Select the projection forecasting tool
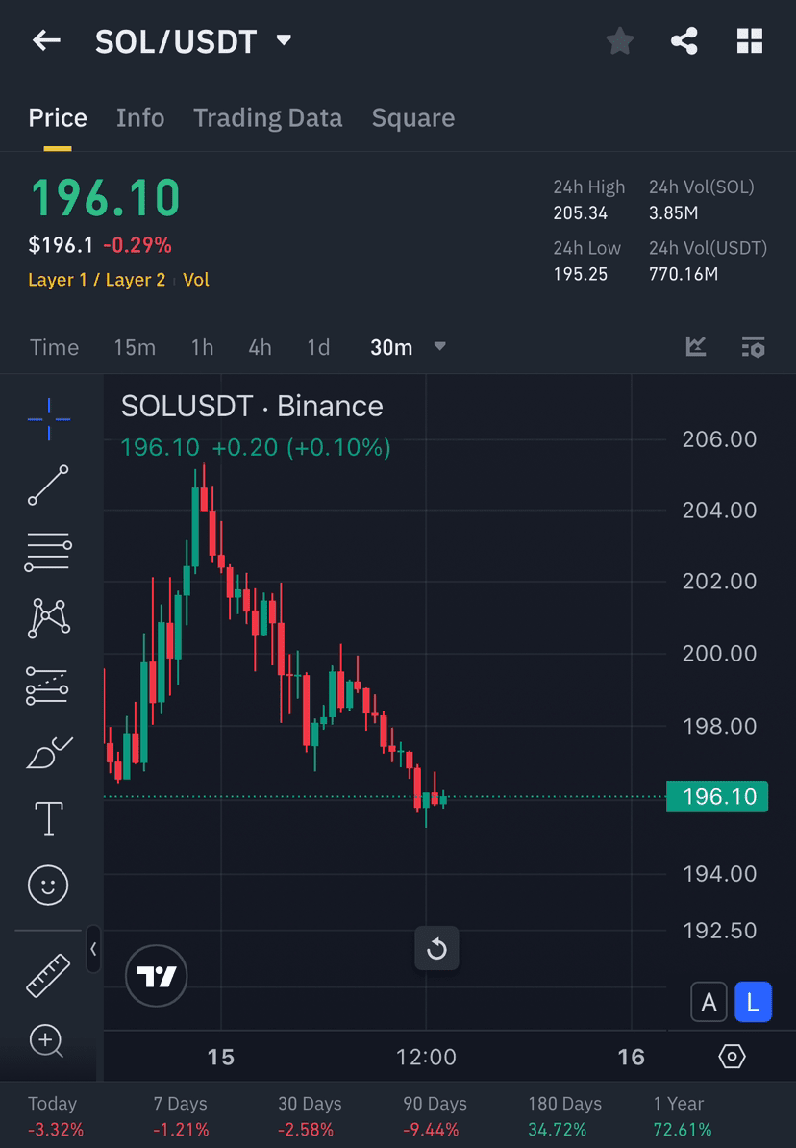Screen dimensions: 796x1148 point(48,686)
